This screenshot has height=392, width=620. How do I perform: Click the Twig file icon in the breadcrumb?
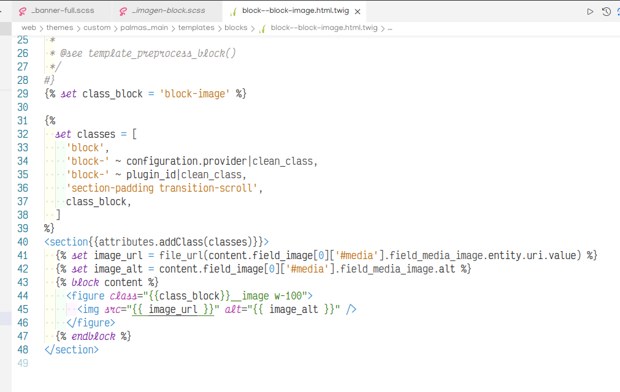click(x=262, y=28)
